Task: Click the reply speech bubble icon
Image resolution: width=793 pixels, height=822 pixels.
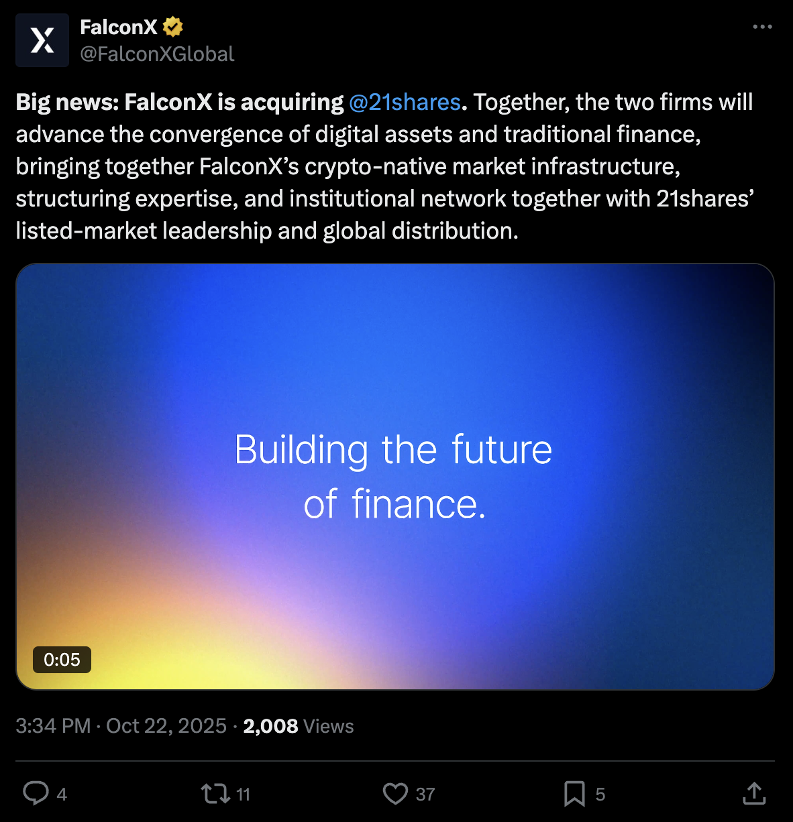Action: coord(36,793)
